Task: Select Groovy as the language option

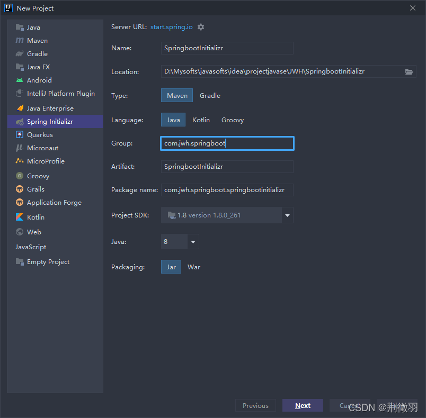Action: 233,120
